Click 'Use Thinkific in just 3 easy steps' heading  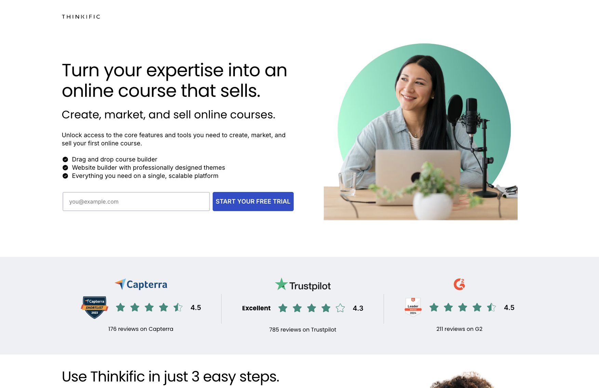pyautogui.click(x=171, y=377)
